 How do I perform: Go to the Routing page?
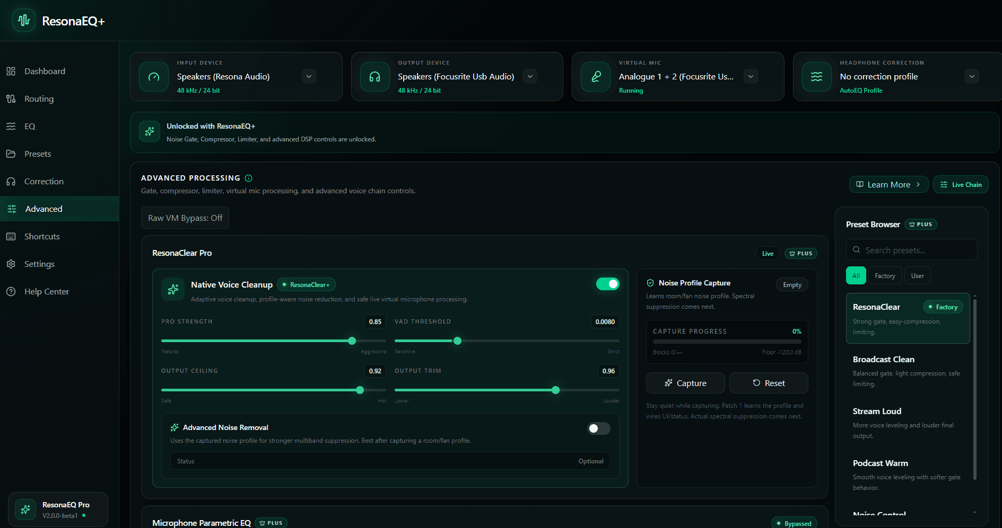point(59,99)
